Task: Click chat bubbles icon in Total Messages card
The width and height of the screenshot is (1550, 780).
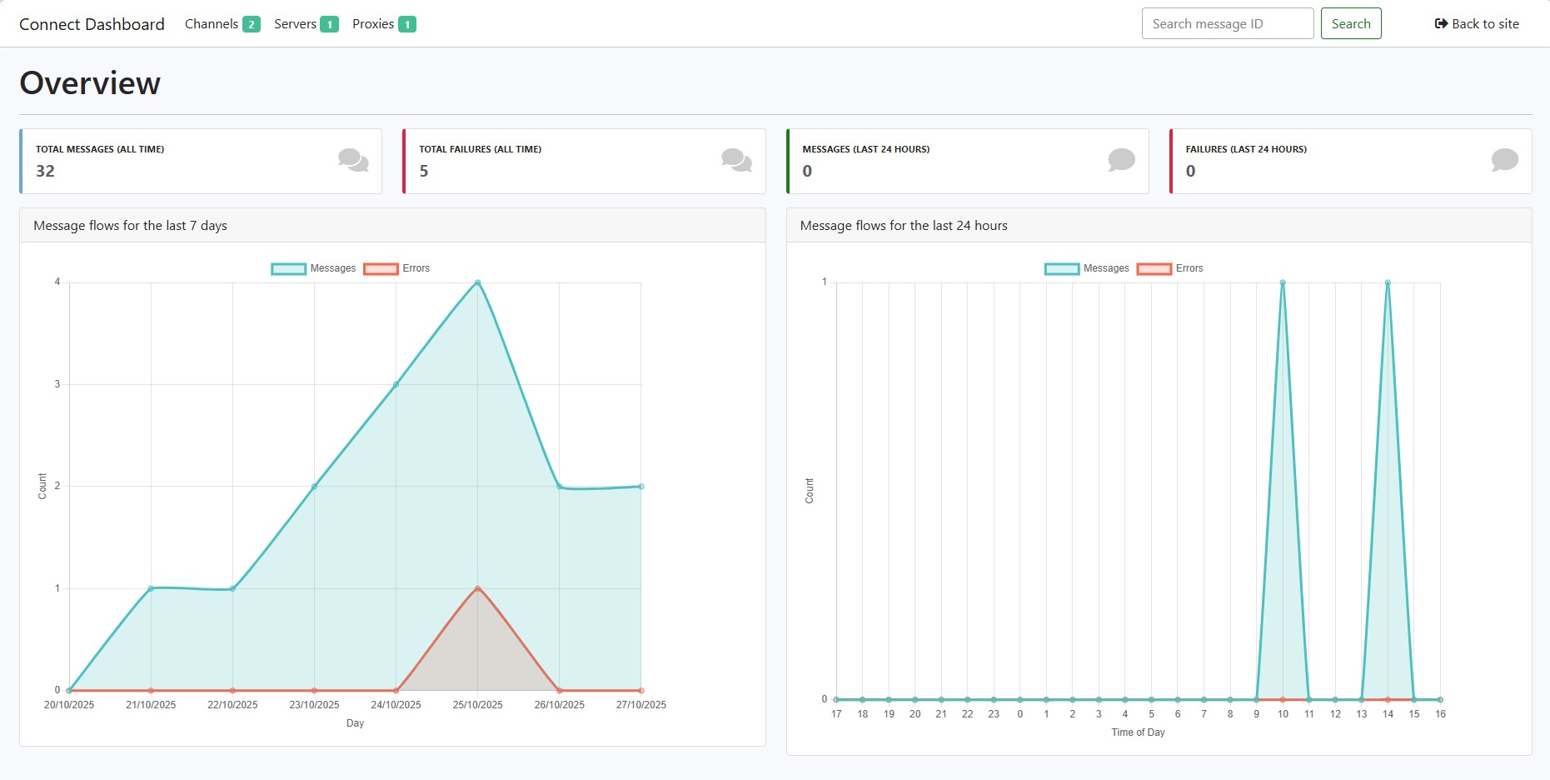Action: coord(353,160)
